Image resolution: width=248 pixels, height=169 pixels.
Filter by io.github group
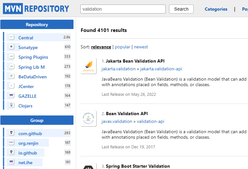point(28,153)
